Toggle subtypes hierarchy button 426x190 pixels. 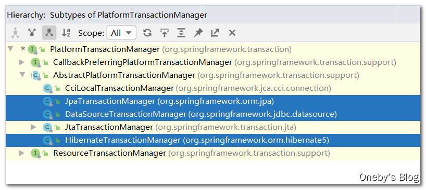[49, 33]
